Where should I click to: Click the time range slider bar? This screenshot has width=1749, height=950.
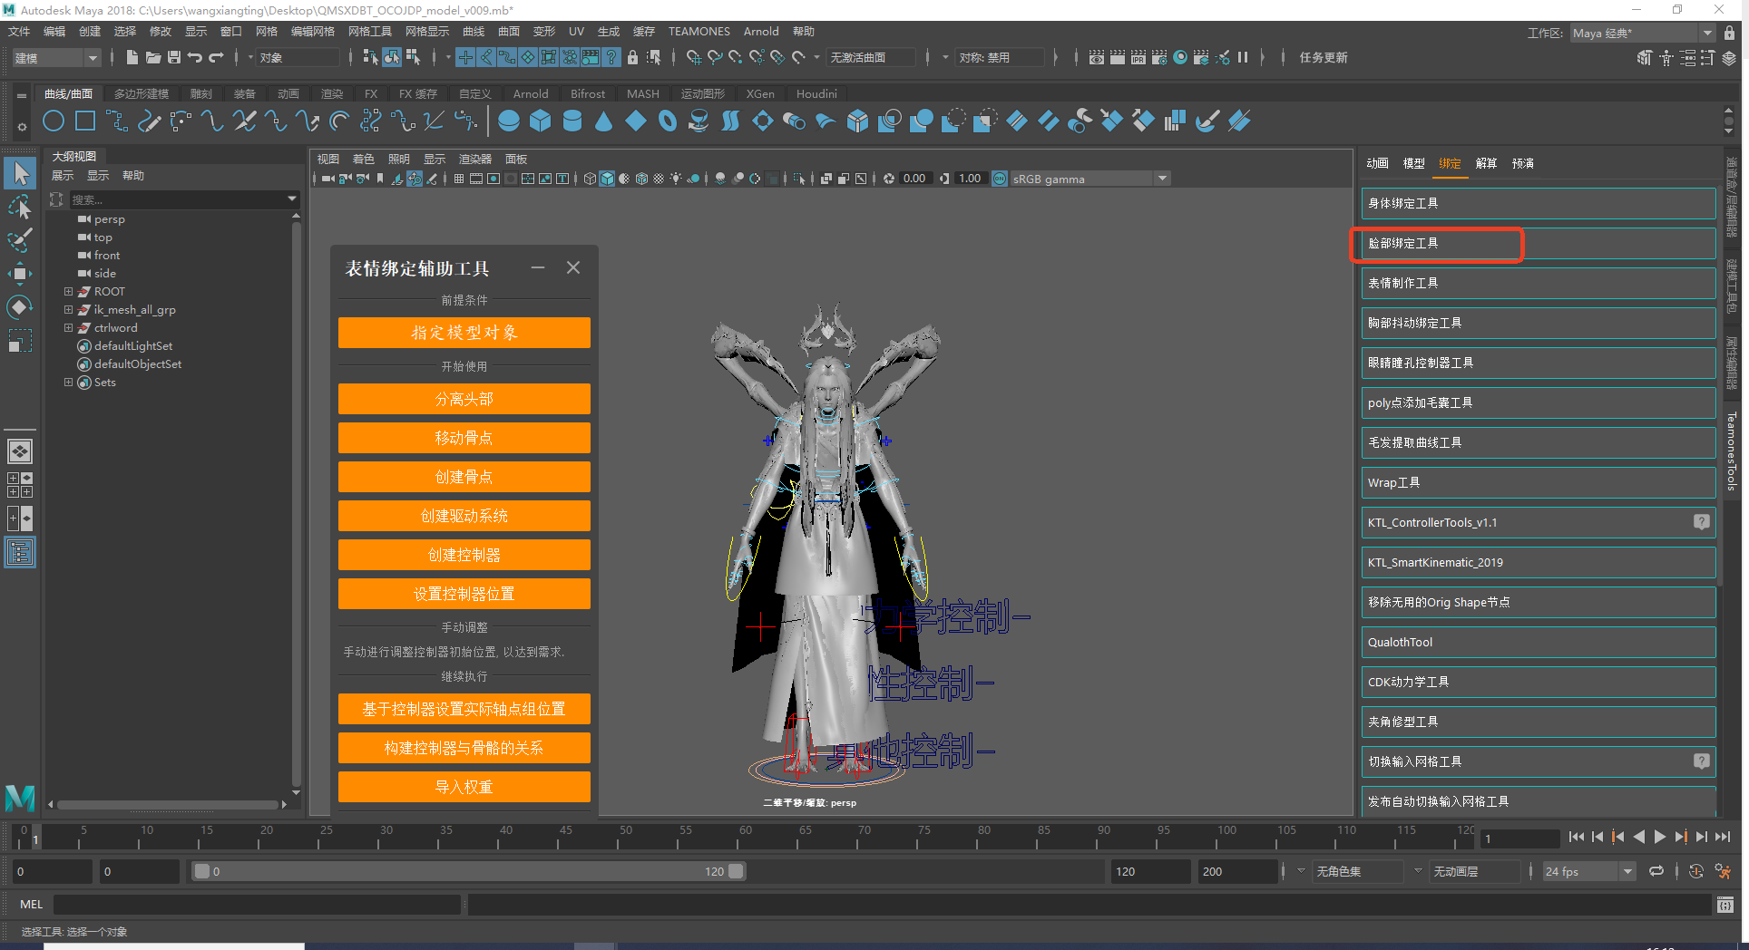point(468,871)
